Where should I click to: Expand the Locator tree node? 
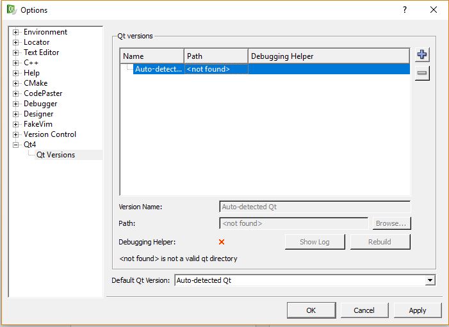(x=16, y=43)
